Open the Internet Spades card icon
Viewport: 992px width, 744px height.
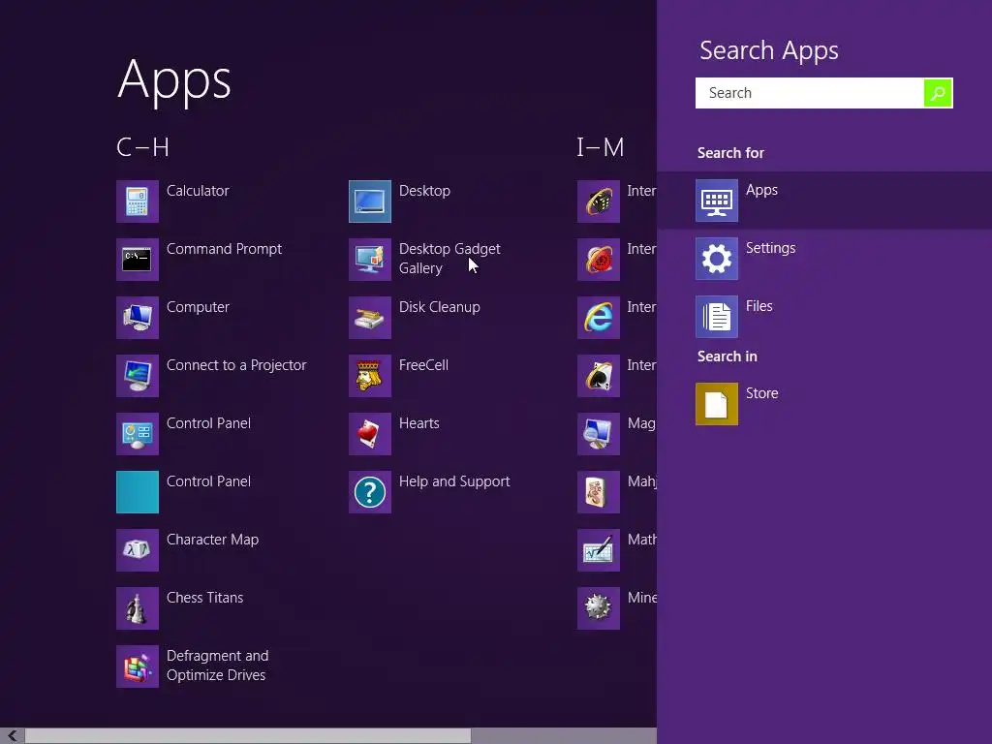pyautogui.click(x=599, y=376)
